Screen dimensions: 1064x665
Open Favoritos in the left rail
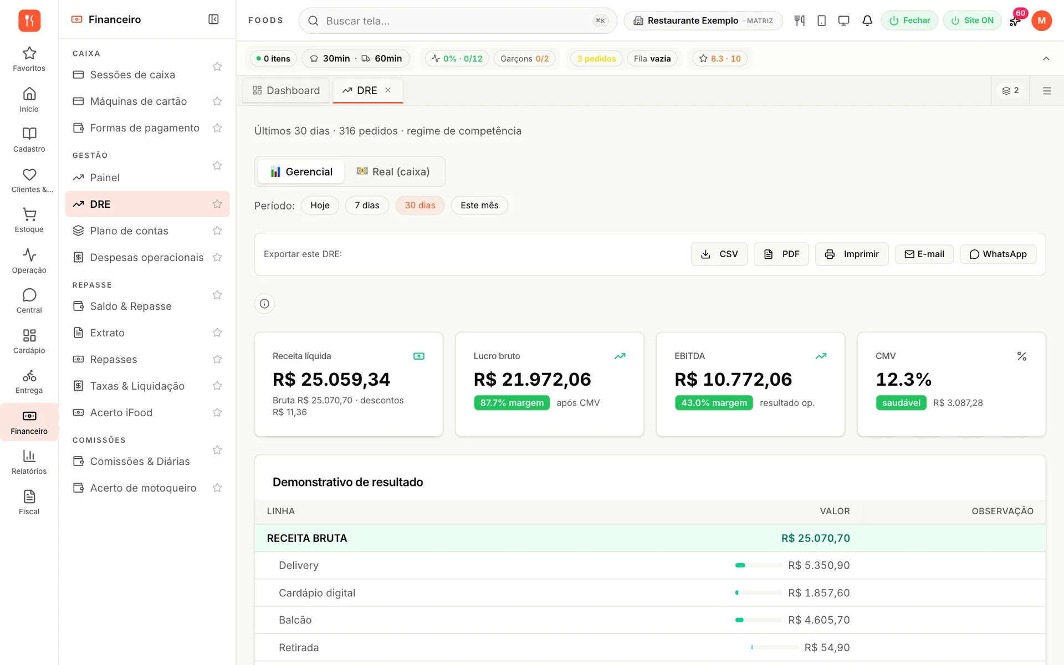pyautogui.click(x=29, y=59)
